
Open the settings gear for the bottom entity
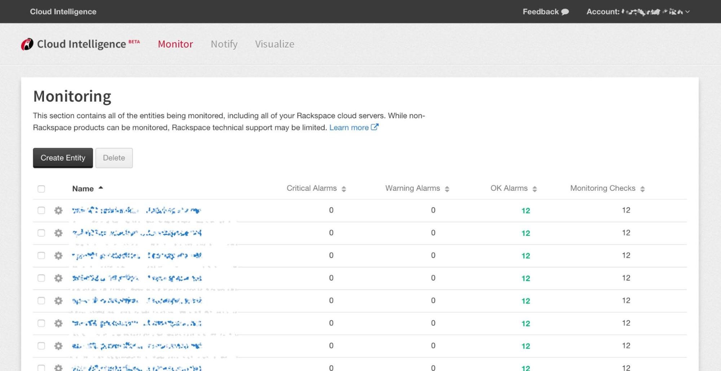pyautogui.click(x=58, y=367)
